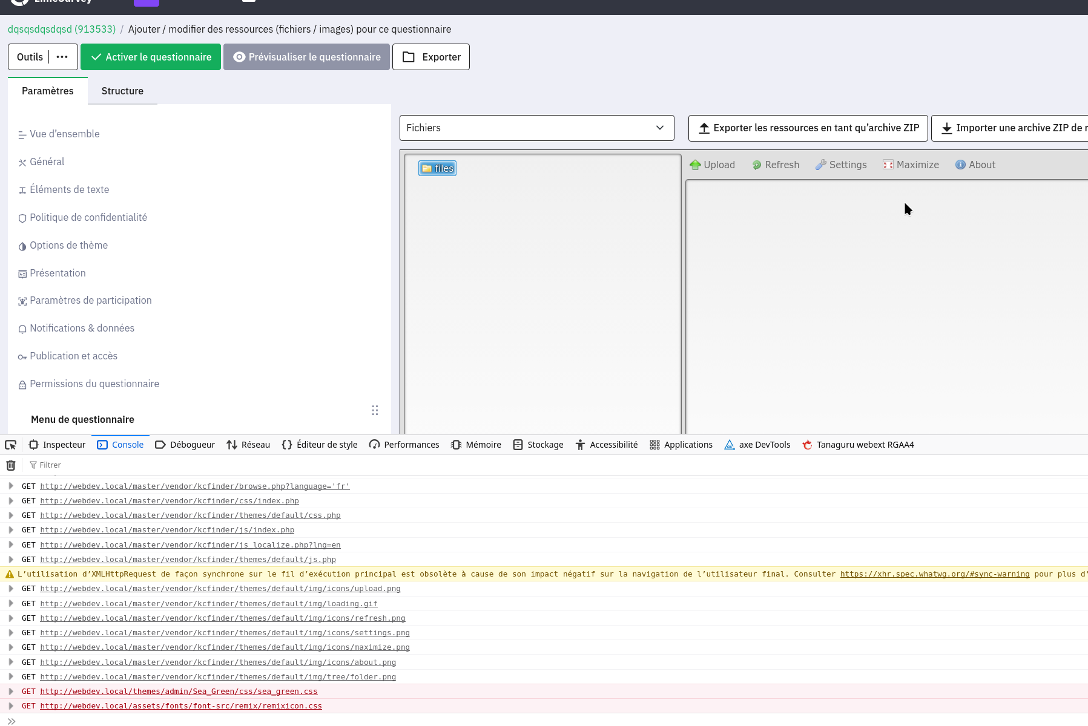Expand the sea_green.css failed request
Screen dimensions: 1088x726
(11, 692)
